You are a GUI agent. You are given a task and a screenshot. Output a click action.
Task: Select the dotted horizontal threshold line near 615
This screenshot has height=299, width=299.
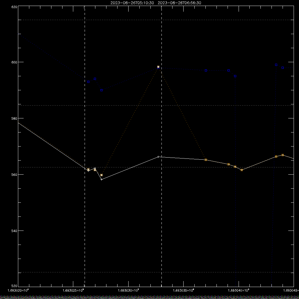pyautogui.click(x=156, y=20)
